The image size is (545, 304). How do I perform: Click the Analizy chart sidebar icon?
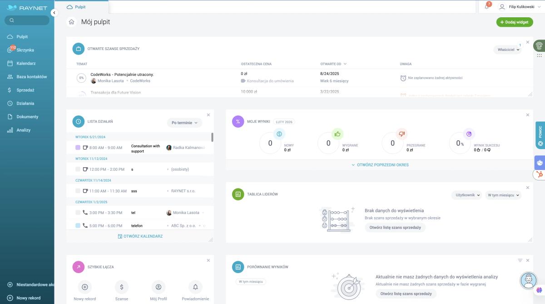pos(10,130)
